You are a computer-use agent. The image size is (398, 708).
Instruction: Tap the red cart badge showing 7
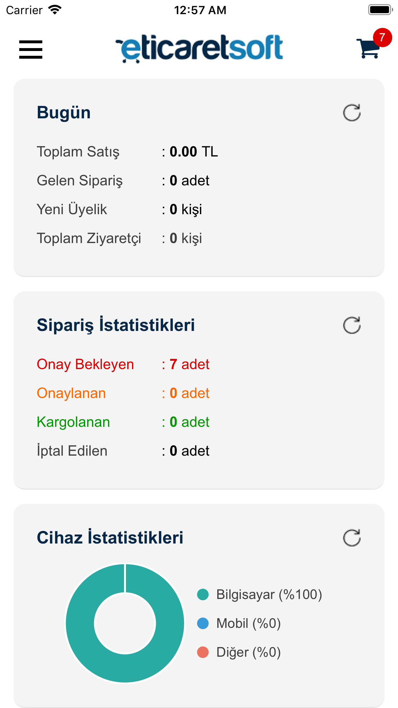pyautogui.click(x=382, y=38)
